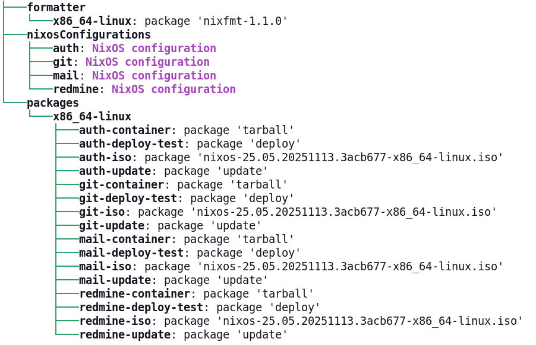Click the packages tree node
Screen dimensions: 536x345
[44, 103]
